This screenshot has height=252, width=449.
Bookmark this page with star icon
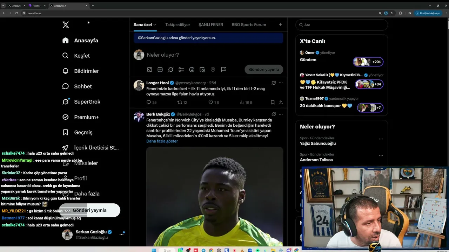391,13
